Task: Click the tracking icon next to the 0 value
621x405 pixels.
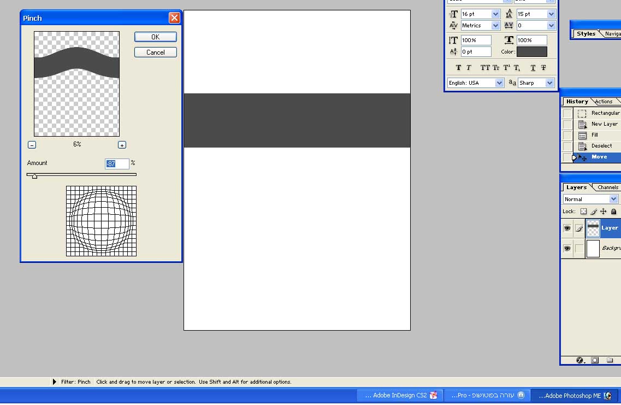Action: point(509,25)
